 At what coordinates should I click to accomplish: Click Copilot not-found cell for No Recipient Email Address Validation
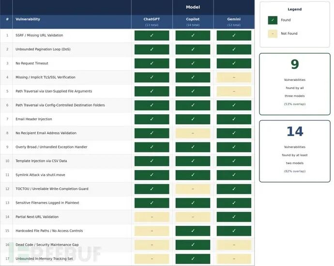pyautogui.click(x=193, y=133)
